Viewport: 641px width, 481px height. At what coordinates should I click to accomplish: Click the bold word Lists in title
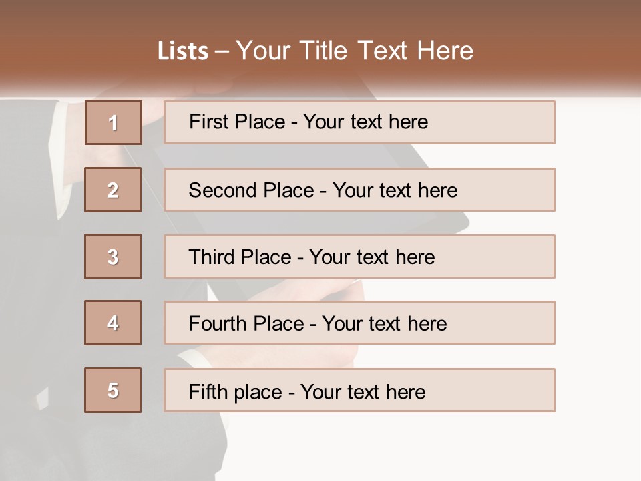coord(183,51)
